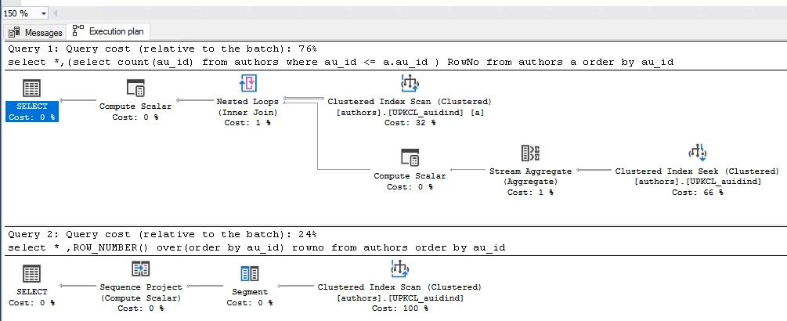The height and width of the screenshot is (321, 787).
Task: Click 'Cost: 100 %' under Query 2 index scan
Action: click(x=399, y=308)
